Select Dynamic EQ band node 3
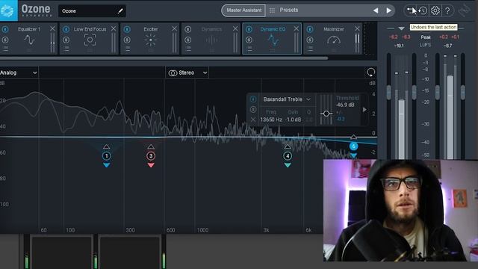Screen dimensions: 478x269 [x=151, y=156]
